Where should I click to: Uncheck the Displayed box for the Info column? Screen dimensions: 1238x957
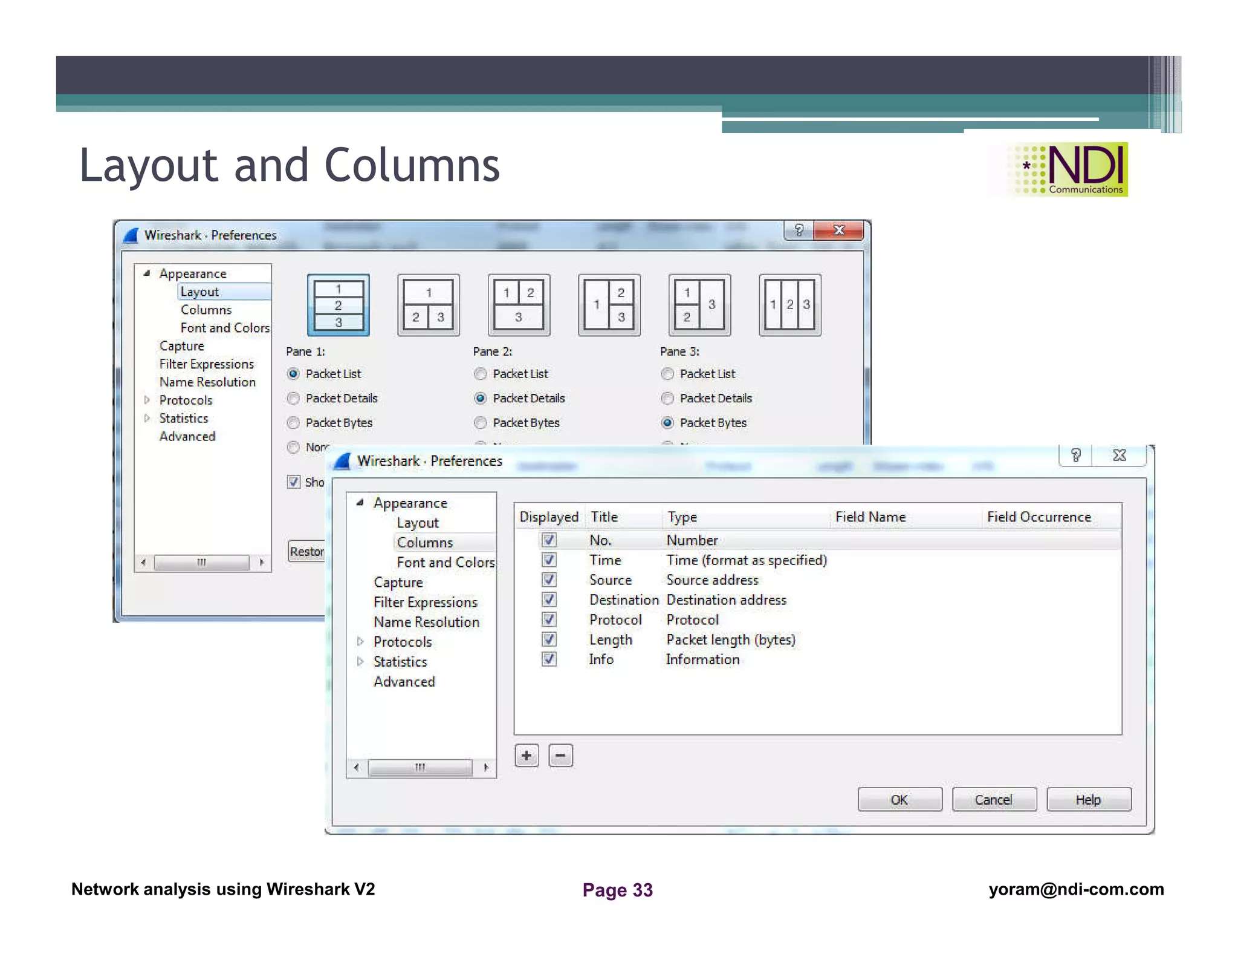[x=549, y=659]
